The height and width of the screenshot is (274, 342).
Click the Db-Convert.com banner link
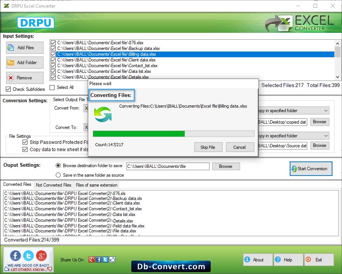[x=171, y=266]
